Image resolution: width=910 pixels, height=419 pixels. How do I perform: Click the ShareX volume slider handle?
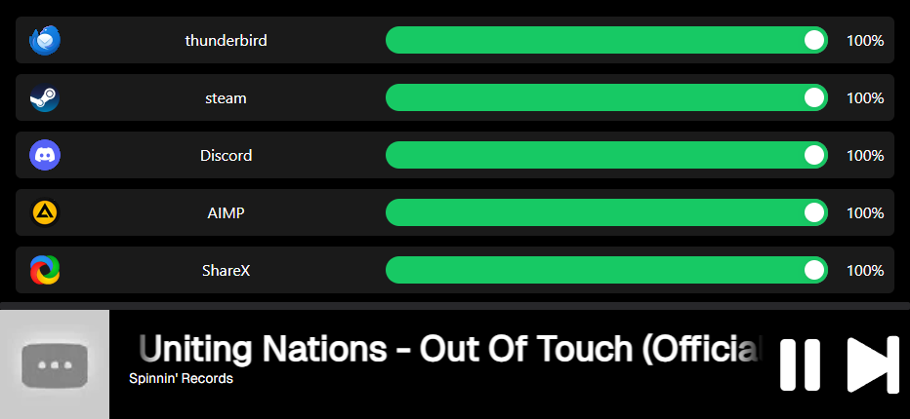click(x=813, y=270)
